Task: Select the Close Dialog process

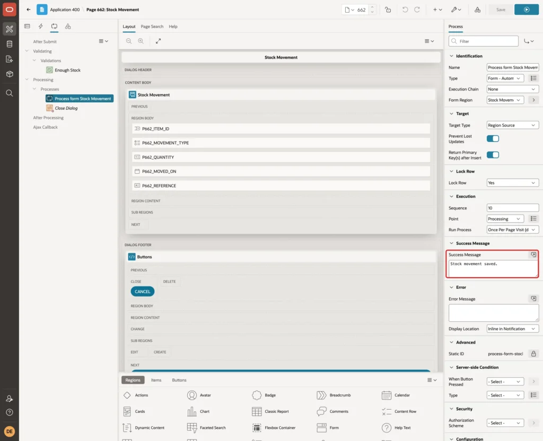Action: point(66,108)
